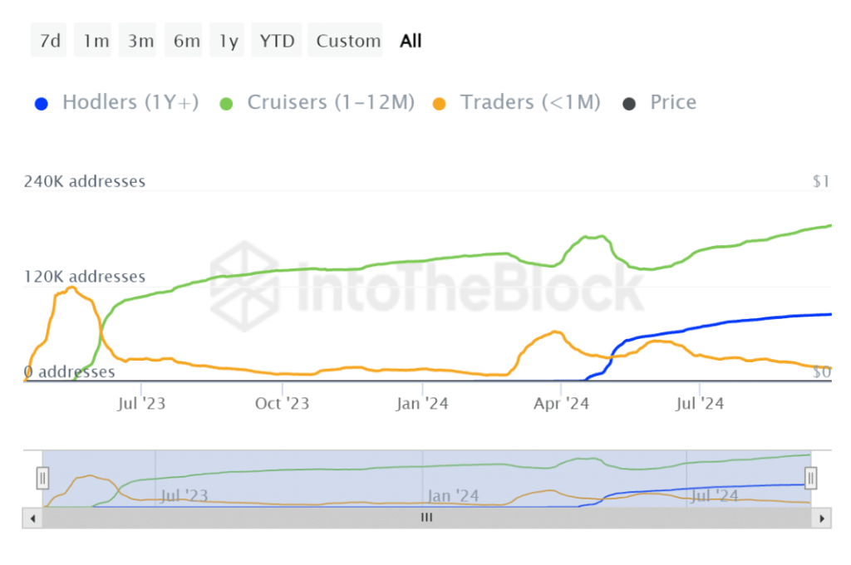Click the scrollbar left arrow
The width and height of the screenshot is (851, 565).
pyautogui.click(x=32, y=518)
